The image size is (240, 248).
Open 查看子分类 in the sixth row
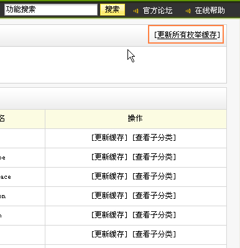click(154, 234)
